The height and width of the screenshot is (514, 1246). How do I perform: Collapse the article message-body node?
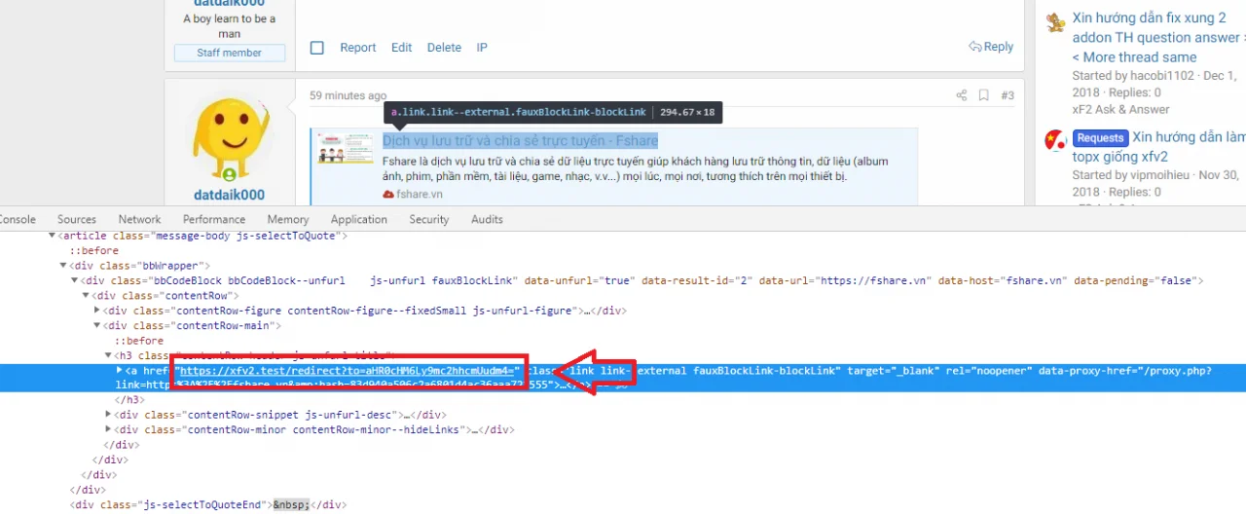coord(53,236)
